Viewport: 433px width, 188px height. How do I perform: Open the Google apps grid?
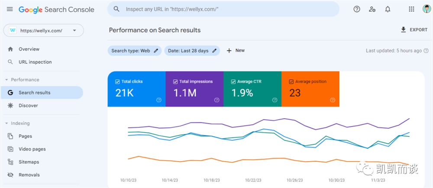point(411,9)
